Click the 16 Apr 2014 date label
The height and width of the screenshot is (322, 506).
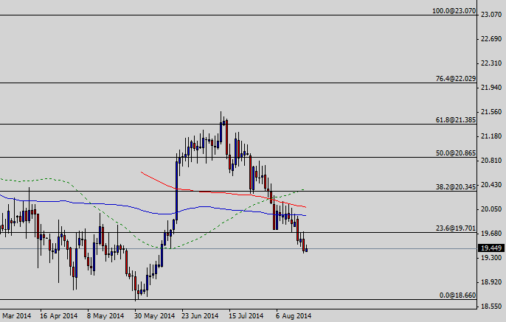coord(59,316)
